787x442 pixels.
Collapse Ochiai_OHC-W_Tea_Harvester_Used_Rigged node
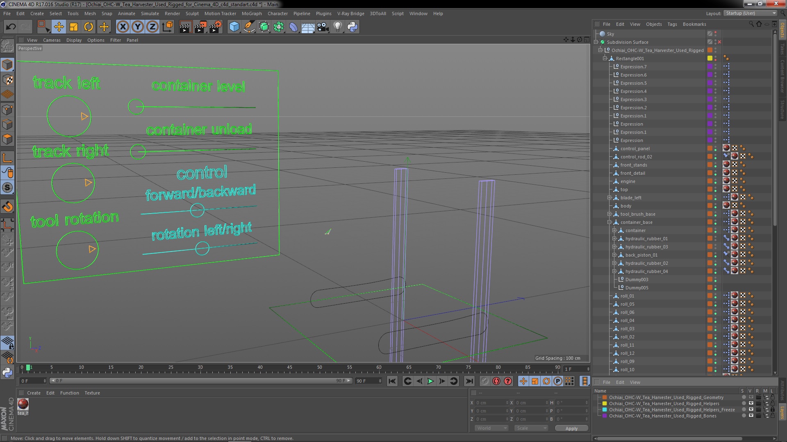(x=600, y=50)
